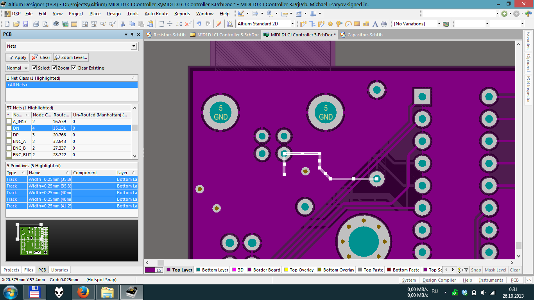Click the Save document icon
Viewport: 534px width, 300px height.
[25, 24]
